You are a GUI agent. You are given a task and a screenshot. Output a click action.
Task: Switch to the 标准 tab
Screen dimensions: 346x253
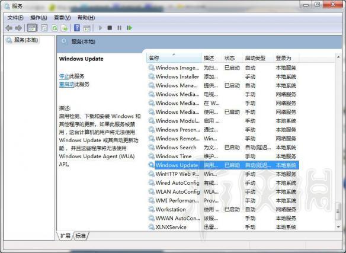pos(81,236)
